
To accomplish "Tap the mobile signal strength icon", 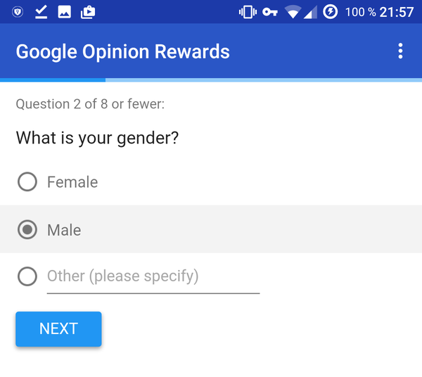I will click(310, 12).
